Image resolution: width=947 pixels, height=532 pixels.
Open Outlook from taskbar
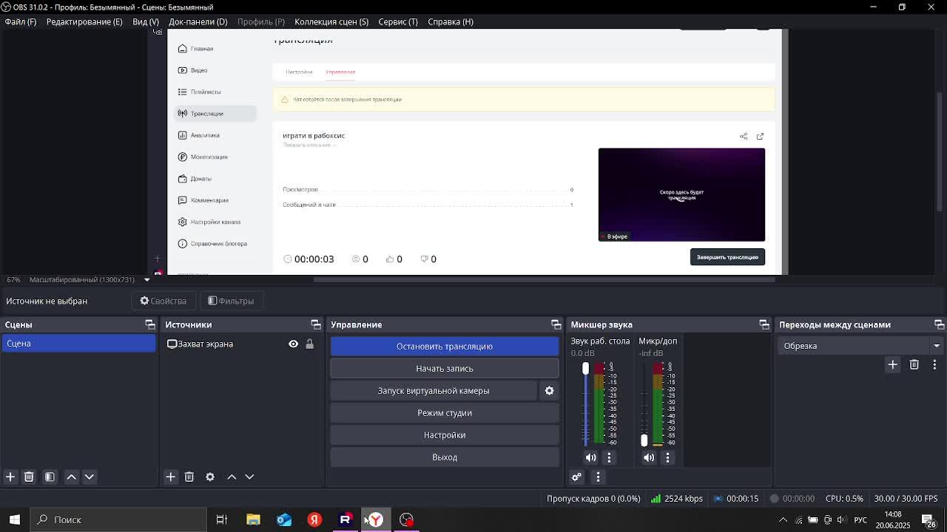coord(284,519)
